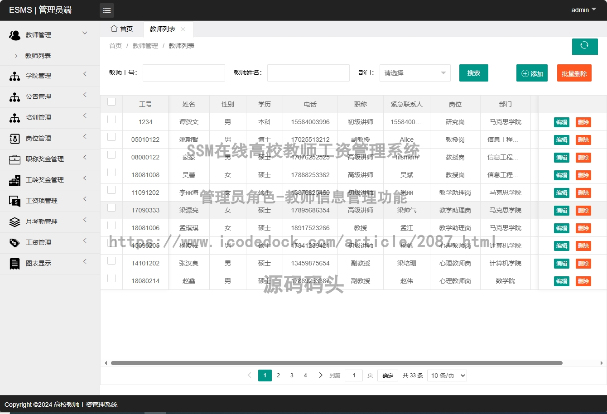Screen dimensions: 607x414
Task: Check the row for 姚期智
Action: click(111, 137)
